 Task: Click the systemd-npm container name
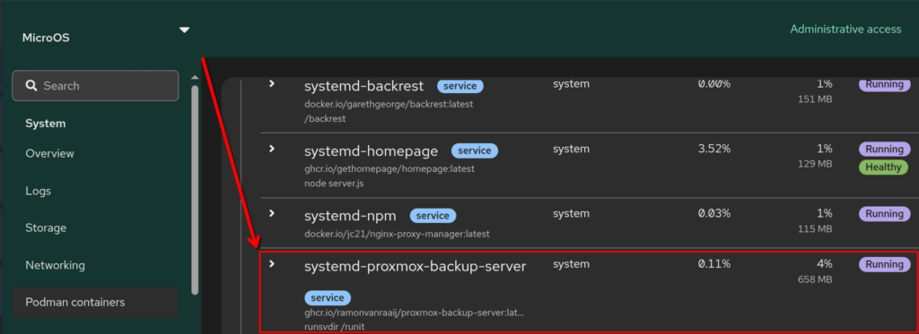(351, 216)
